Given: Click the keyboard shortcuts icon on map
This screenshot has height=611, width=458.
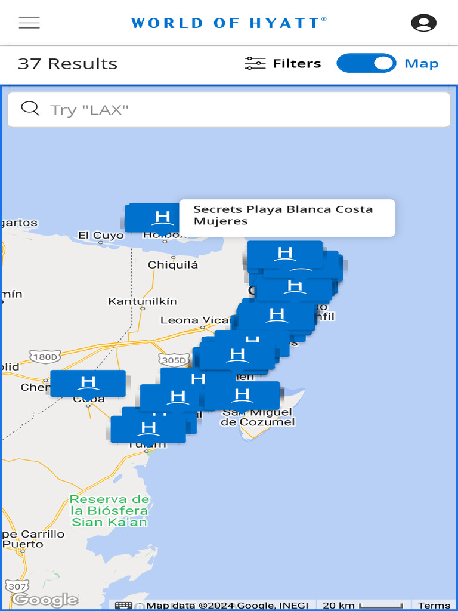Looking at the screenshot, I should point(123,606).
